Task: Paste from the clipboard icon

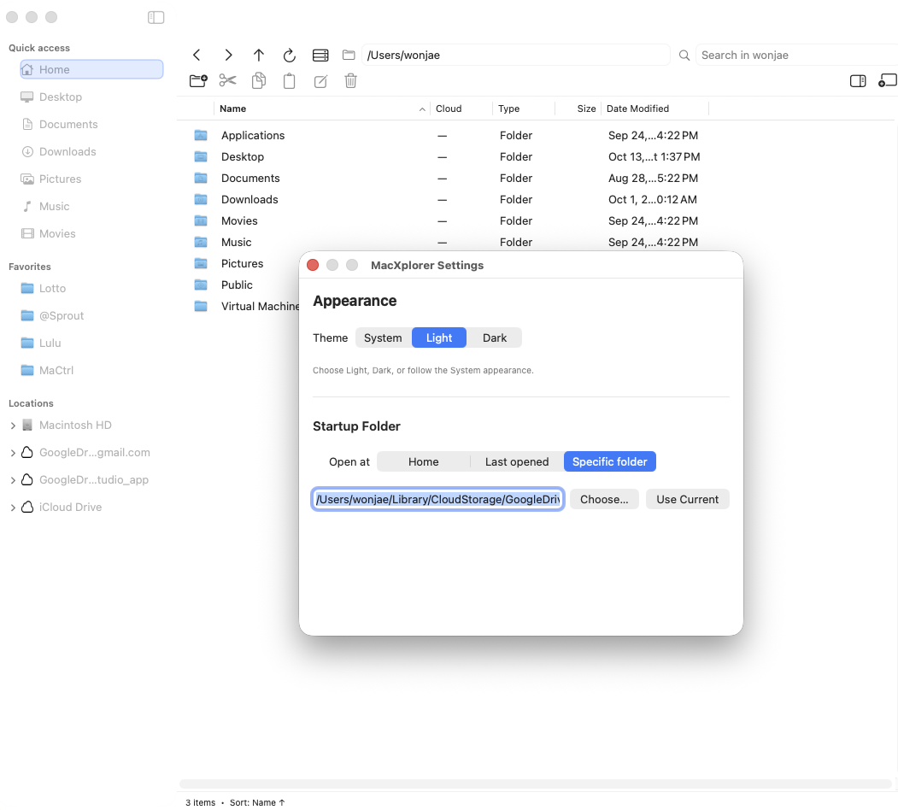Action: point(289,81)
